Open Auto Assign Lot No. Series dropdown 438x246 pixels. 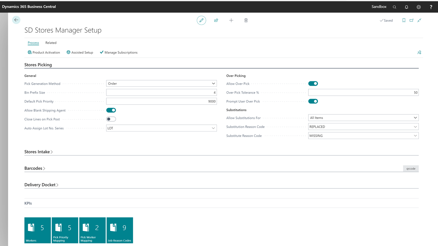pyautogui.click(x=162, y=128)
